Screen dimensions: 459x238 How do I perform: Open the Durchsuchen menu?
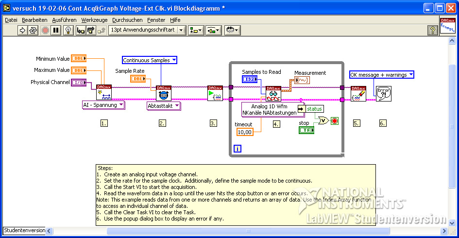point(127,20)
